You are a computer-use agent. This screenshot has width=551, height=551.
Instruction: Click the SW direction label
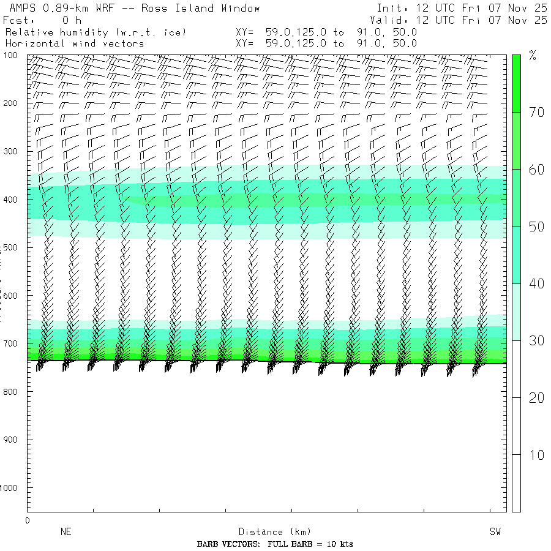tap(495, 531)
